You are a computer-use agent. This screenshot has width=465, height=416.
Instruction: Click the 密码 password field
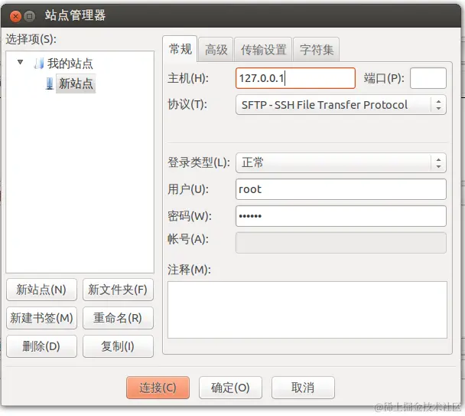(x=341, y=216)
